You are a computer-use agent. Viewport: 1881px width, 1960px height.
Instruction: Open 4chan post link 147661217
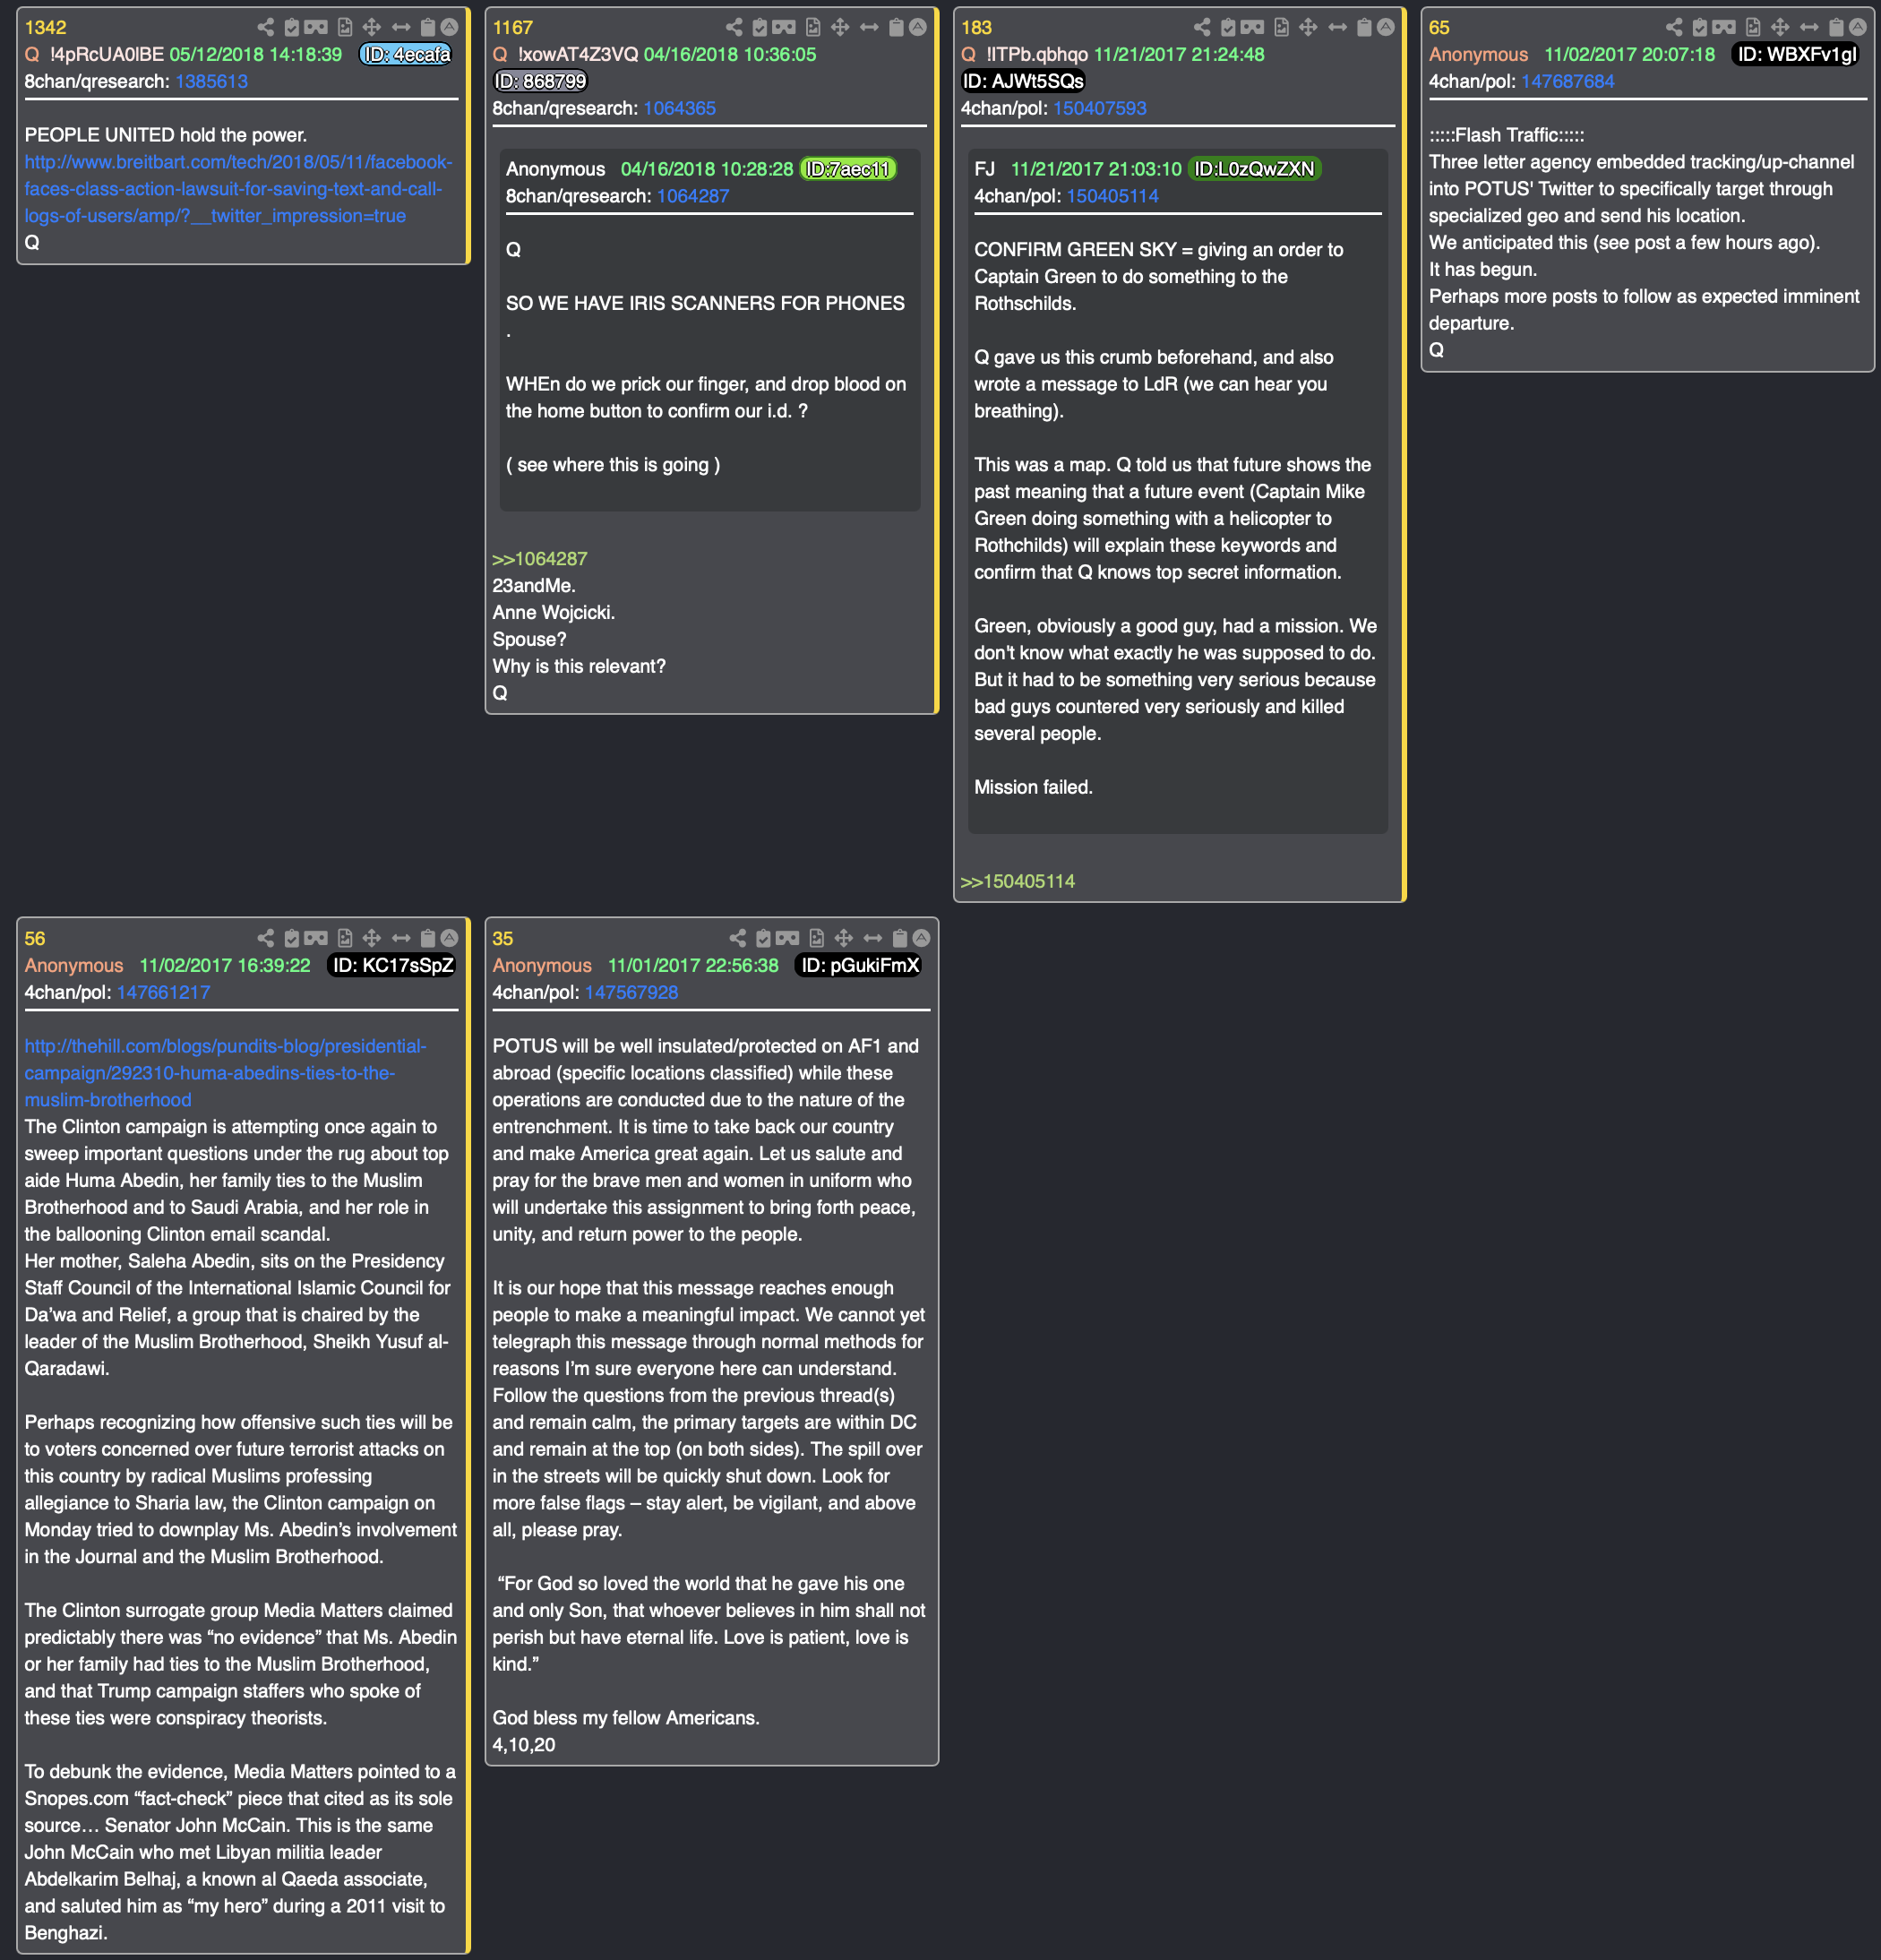click(163, 993)
